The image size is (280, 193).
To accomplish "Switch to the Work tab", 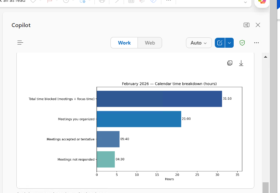I will coord(124,43).
